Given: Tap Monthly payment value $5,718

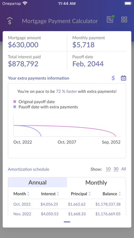Looking at the screenshot, I should 83,45.
